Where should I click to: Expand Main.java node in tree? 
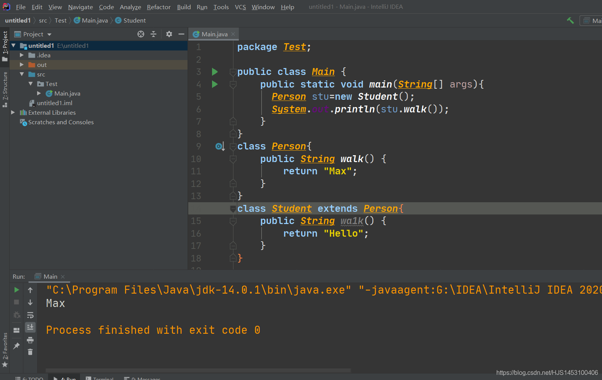tap(39, 93)
